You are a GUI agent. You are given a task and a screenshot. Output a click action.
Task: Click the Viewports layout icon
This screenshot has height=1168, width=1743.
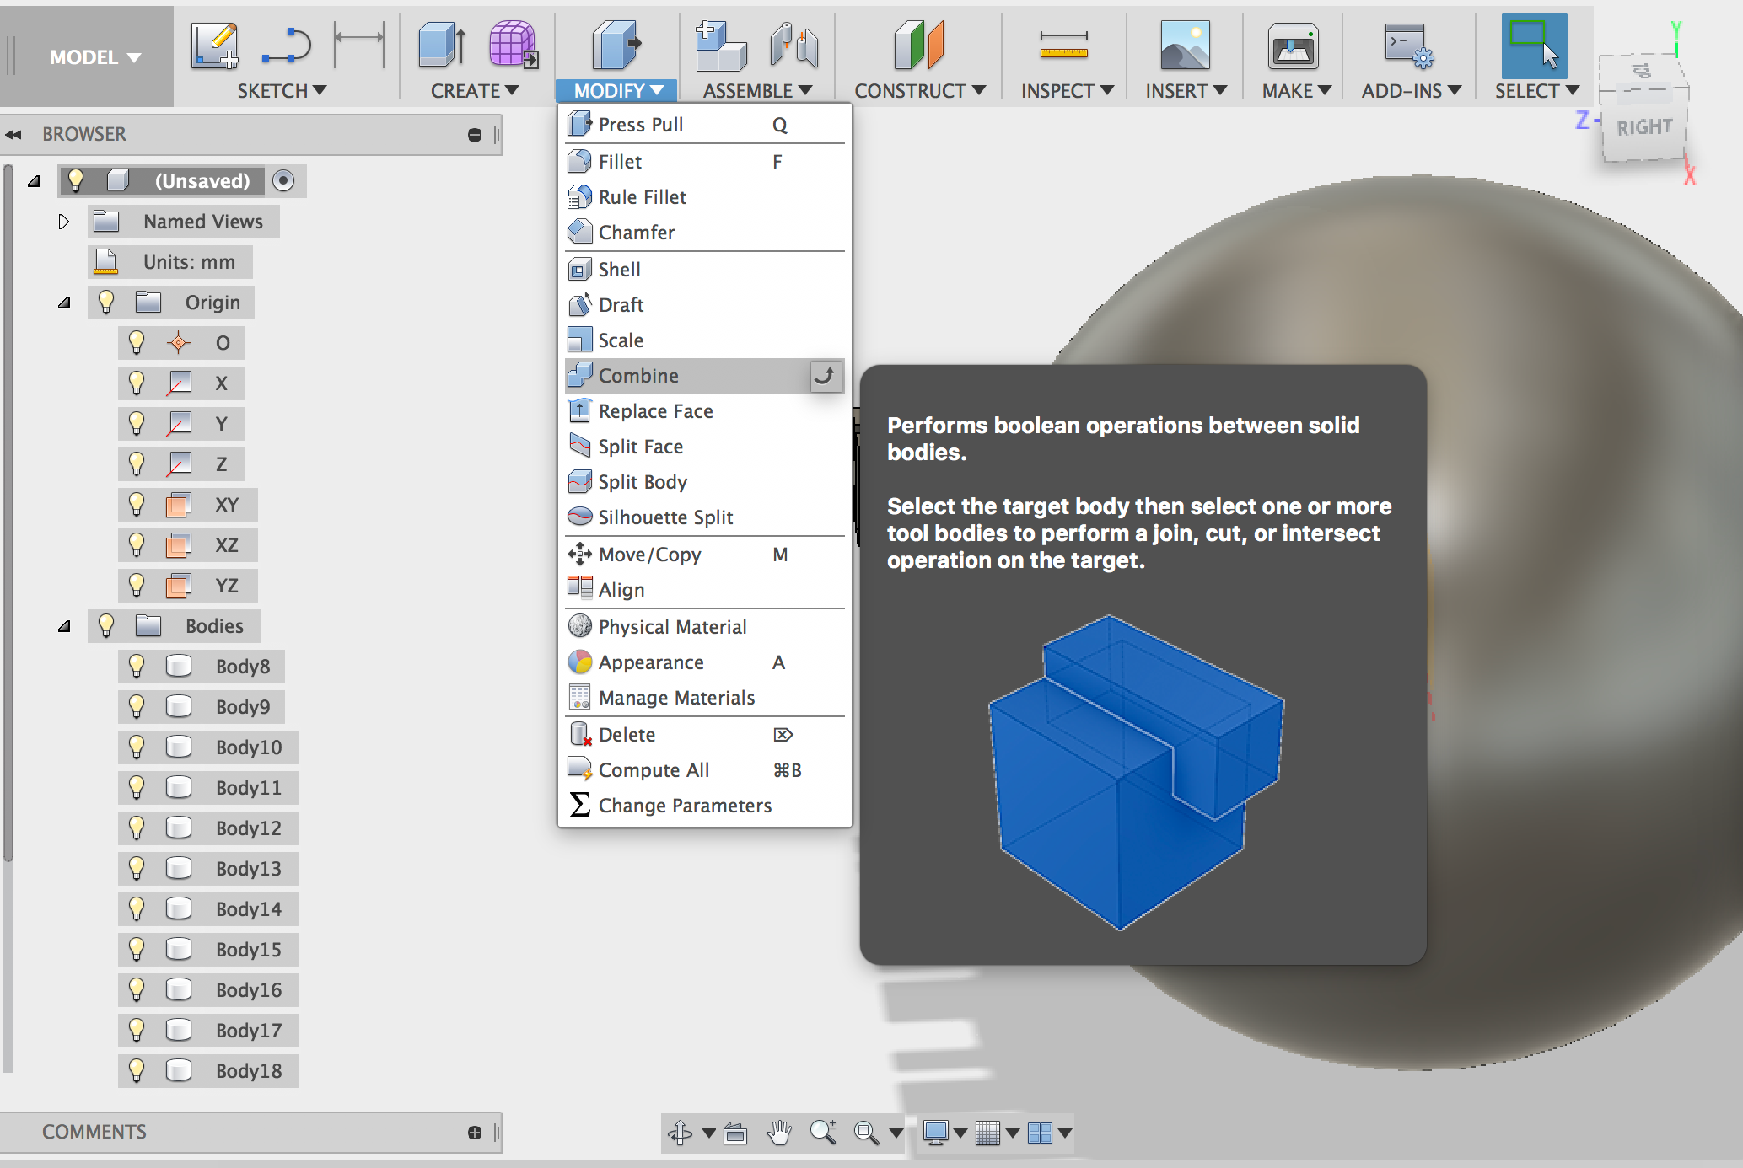click(x=1041, y=1133)
